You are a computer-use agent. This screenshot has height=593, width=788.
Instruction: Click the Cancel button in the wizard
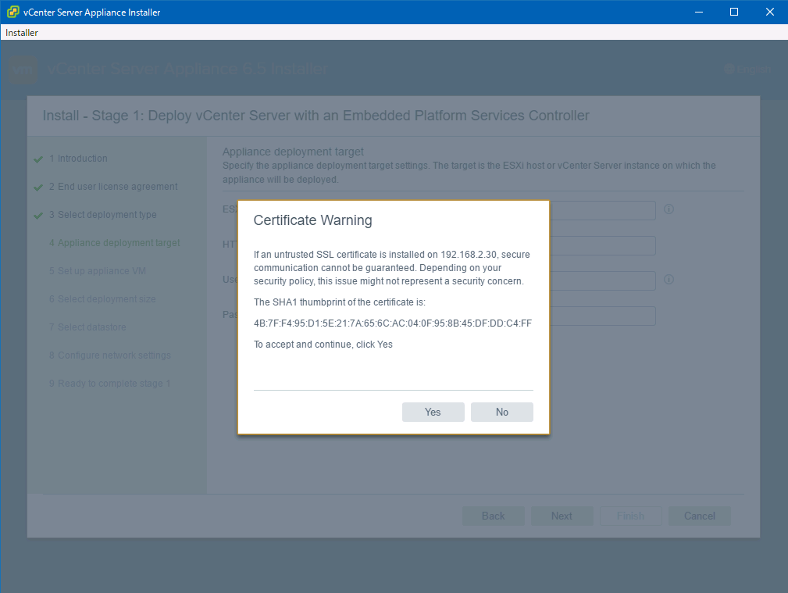pyautogui.click(x=700, y=516)
